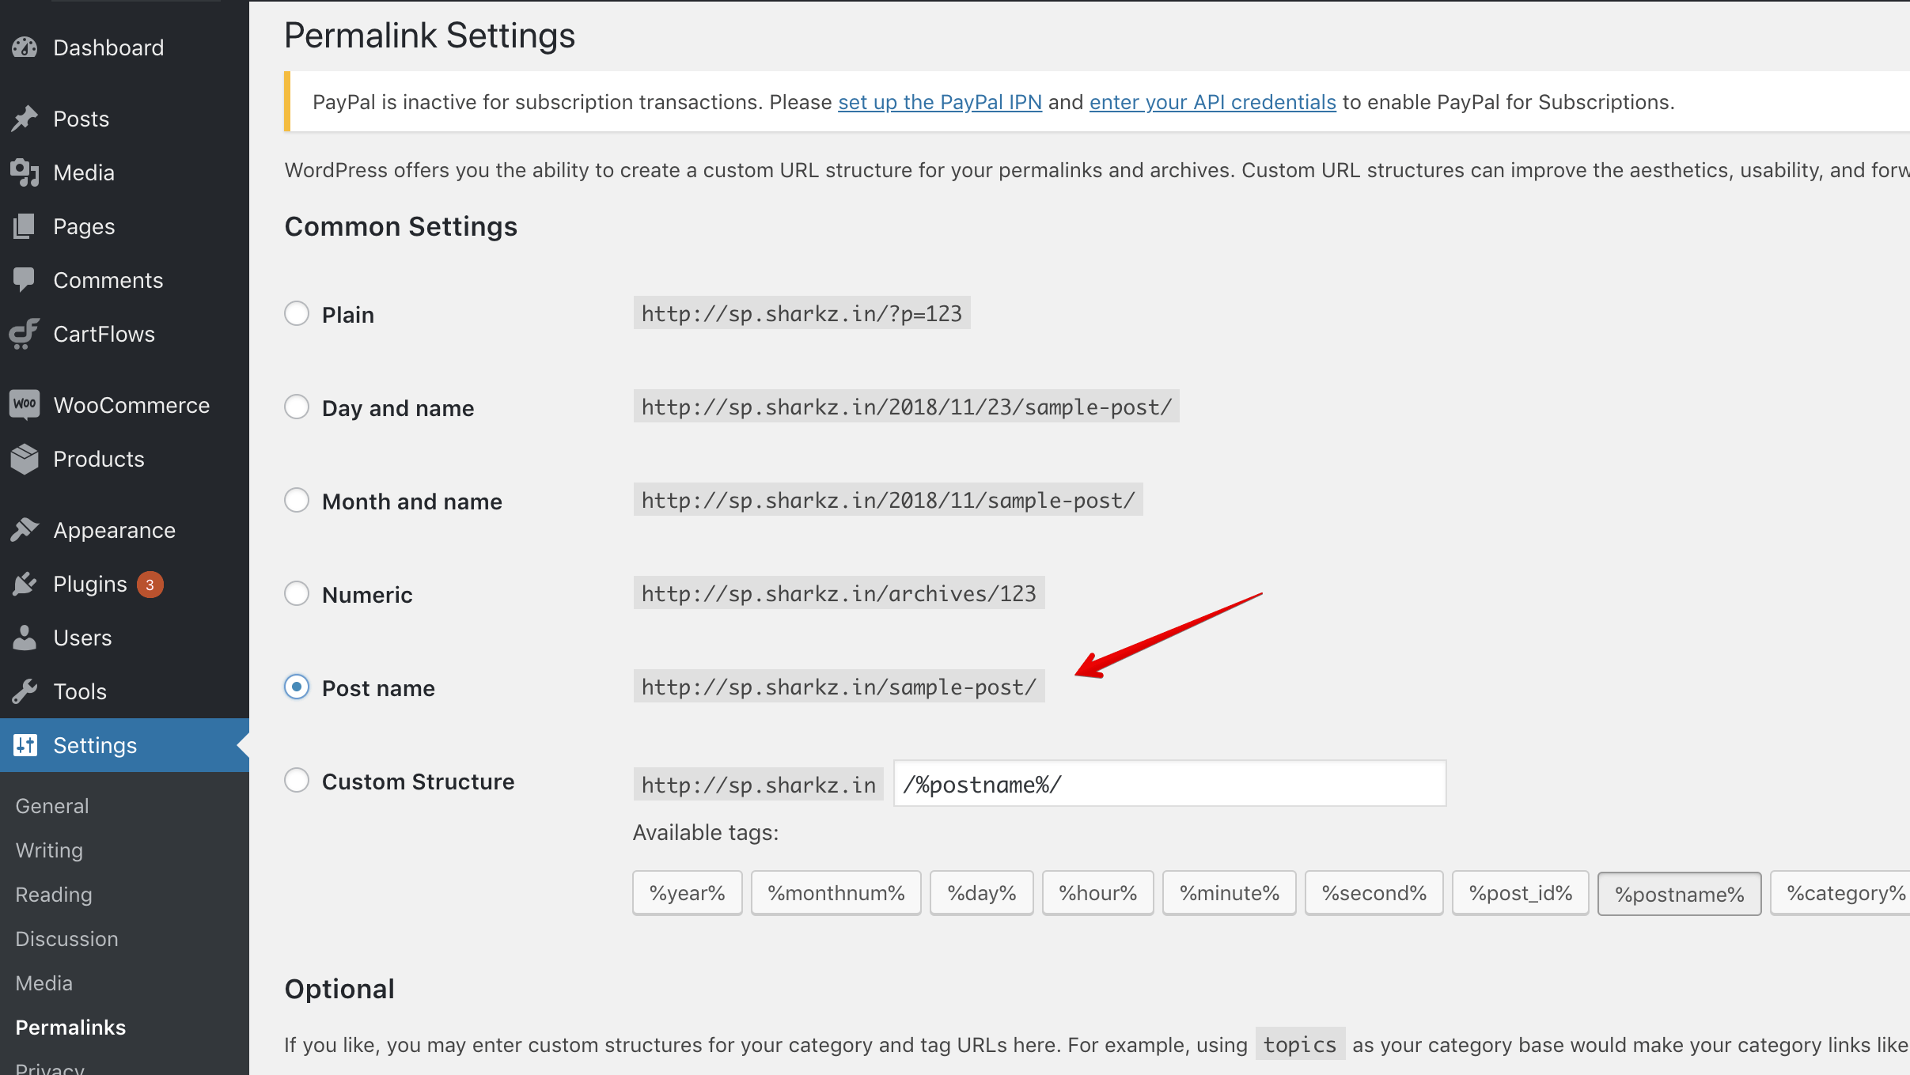The width and height of the screenshot is (1910, 1075).
Task: Click the %post_id% tag button
Action: (1520, 893)
